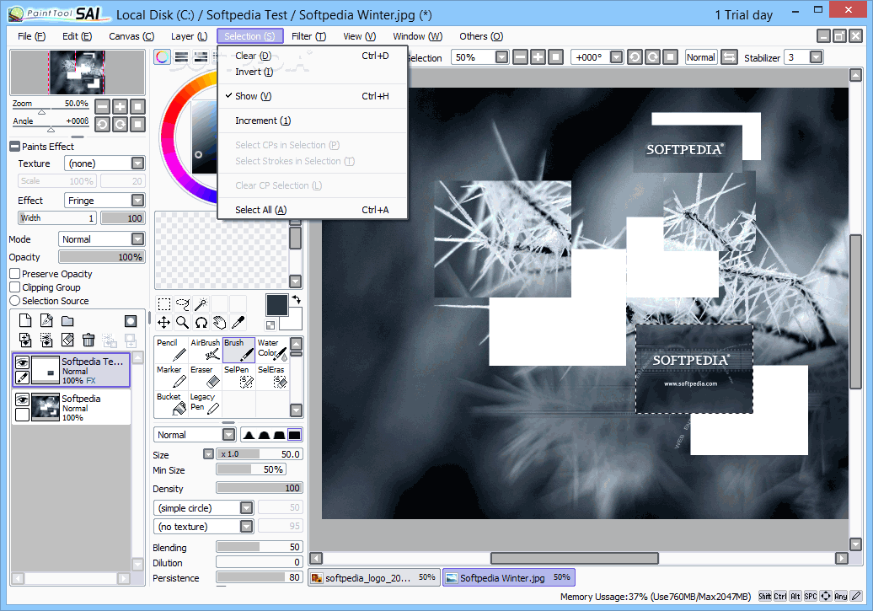Select the Zoom magnifier tool
The image size is (873, 611).
point(183,323)
